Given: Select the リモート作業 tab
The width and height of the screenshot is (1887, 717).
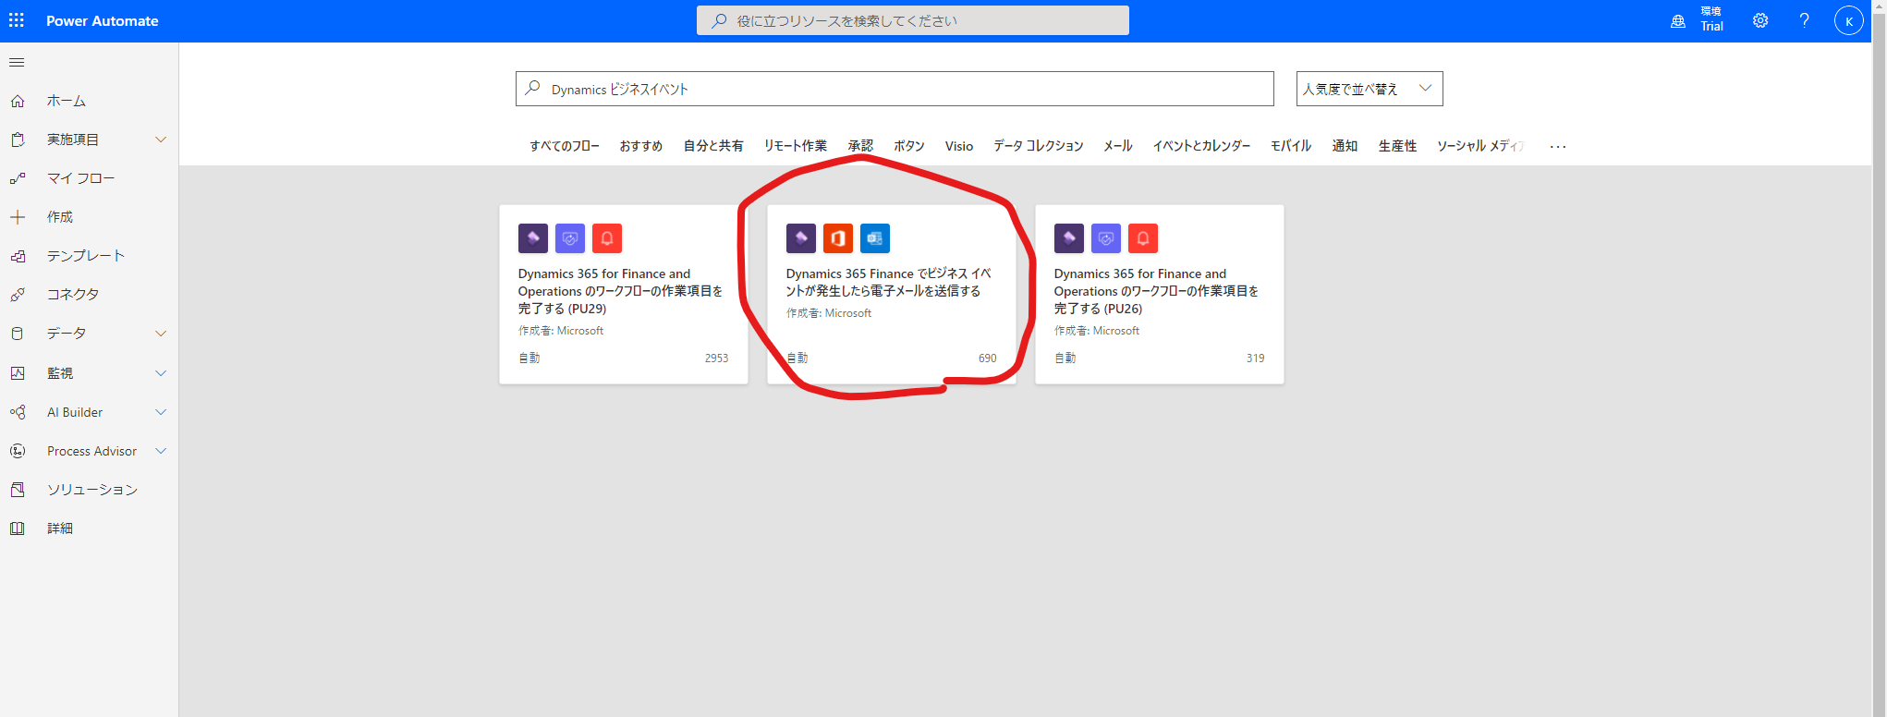Looking at the screenshot, I should point(796,146).
